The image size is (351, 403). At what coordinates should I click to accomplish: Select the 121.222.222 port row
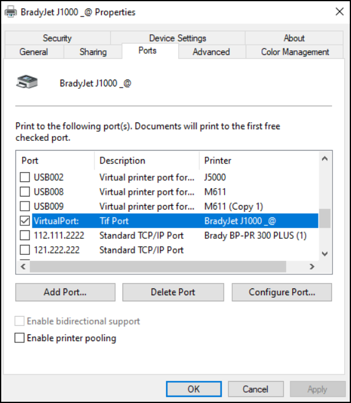[x=167, y=250]
